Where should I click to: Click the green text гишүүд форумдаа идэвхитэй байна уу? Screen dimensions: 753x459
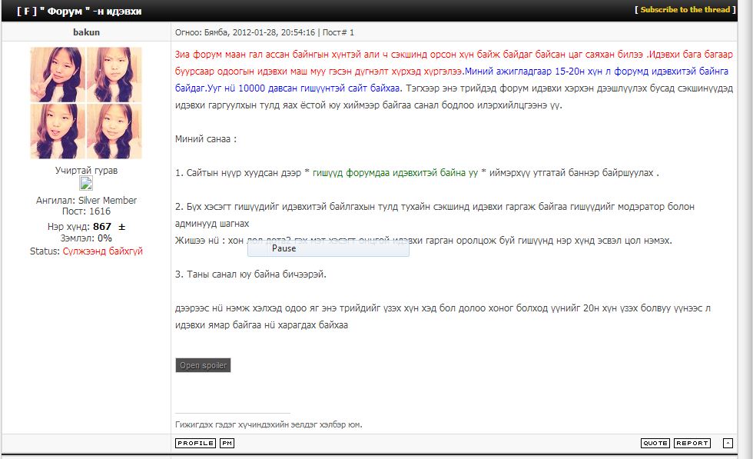click(395, 173)
